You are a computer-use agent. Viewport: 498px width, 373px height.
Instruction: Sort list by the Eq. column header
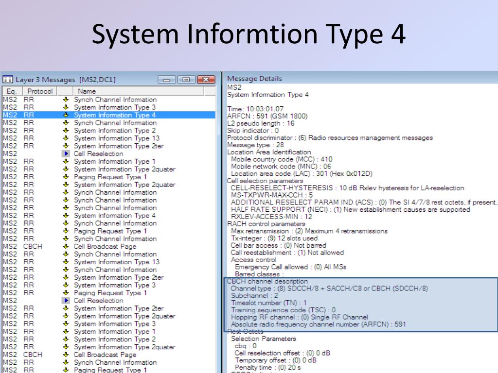(x=12, y=91)
